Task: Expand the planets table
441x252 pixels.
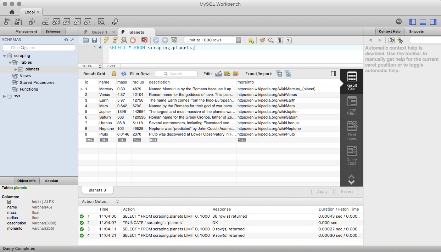Action: click(x=16, y=69)
